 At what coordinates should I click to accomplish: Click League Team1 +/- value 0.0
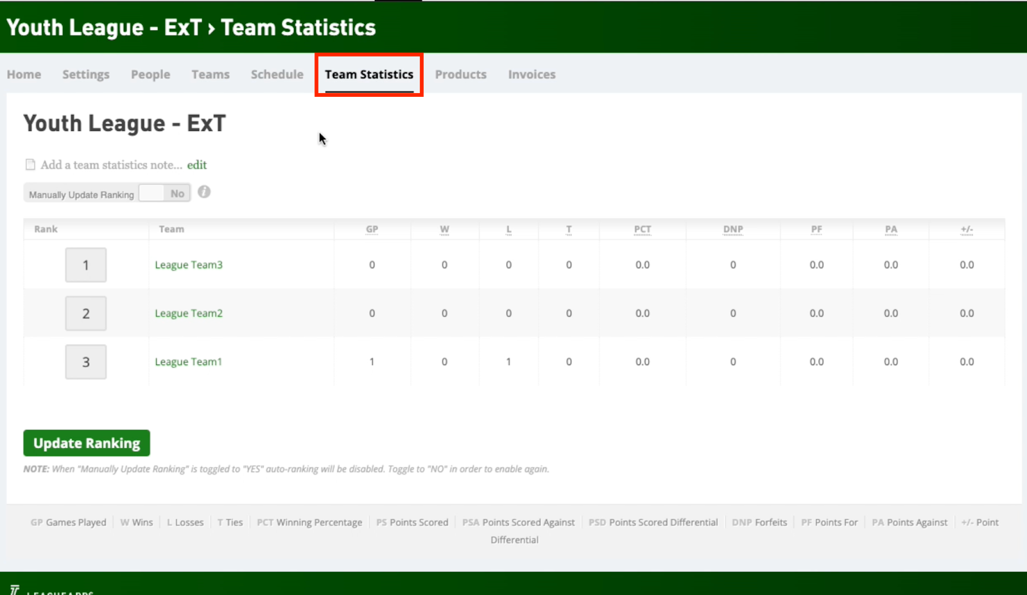967,362
